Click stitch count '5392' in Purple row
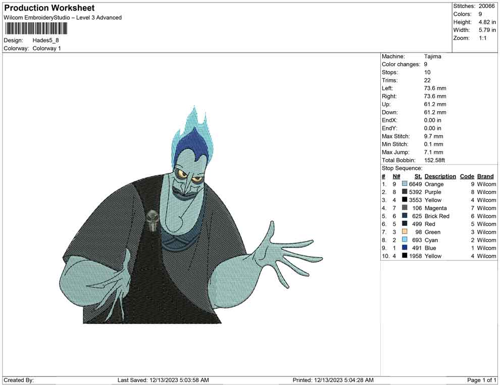This screenshot has height=385, width=500. click(415, 192)
